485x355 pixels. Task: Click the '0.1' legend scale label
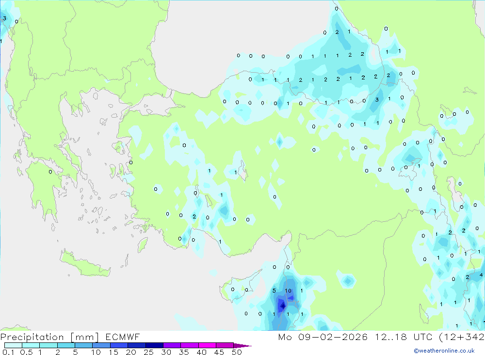point(8,352)
